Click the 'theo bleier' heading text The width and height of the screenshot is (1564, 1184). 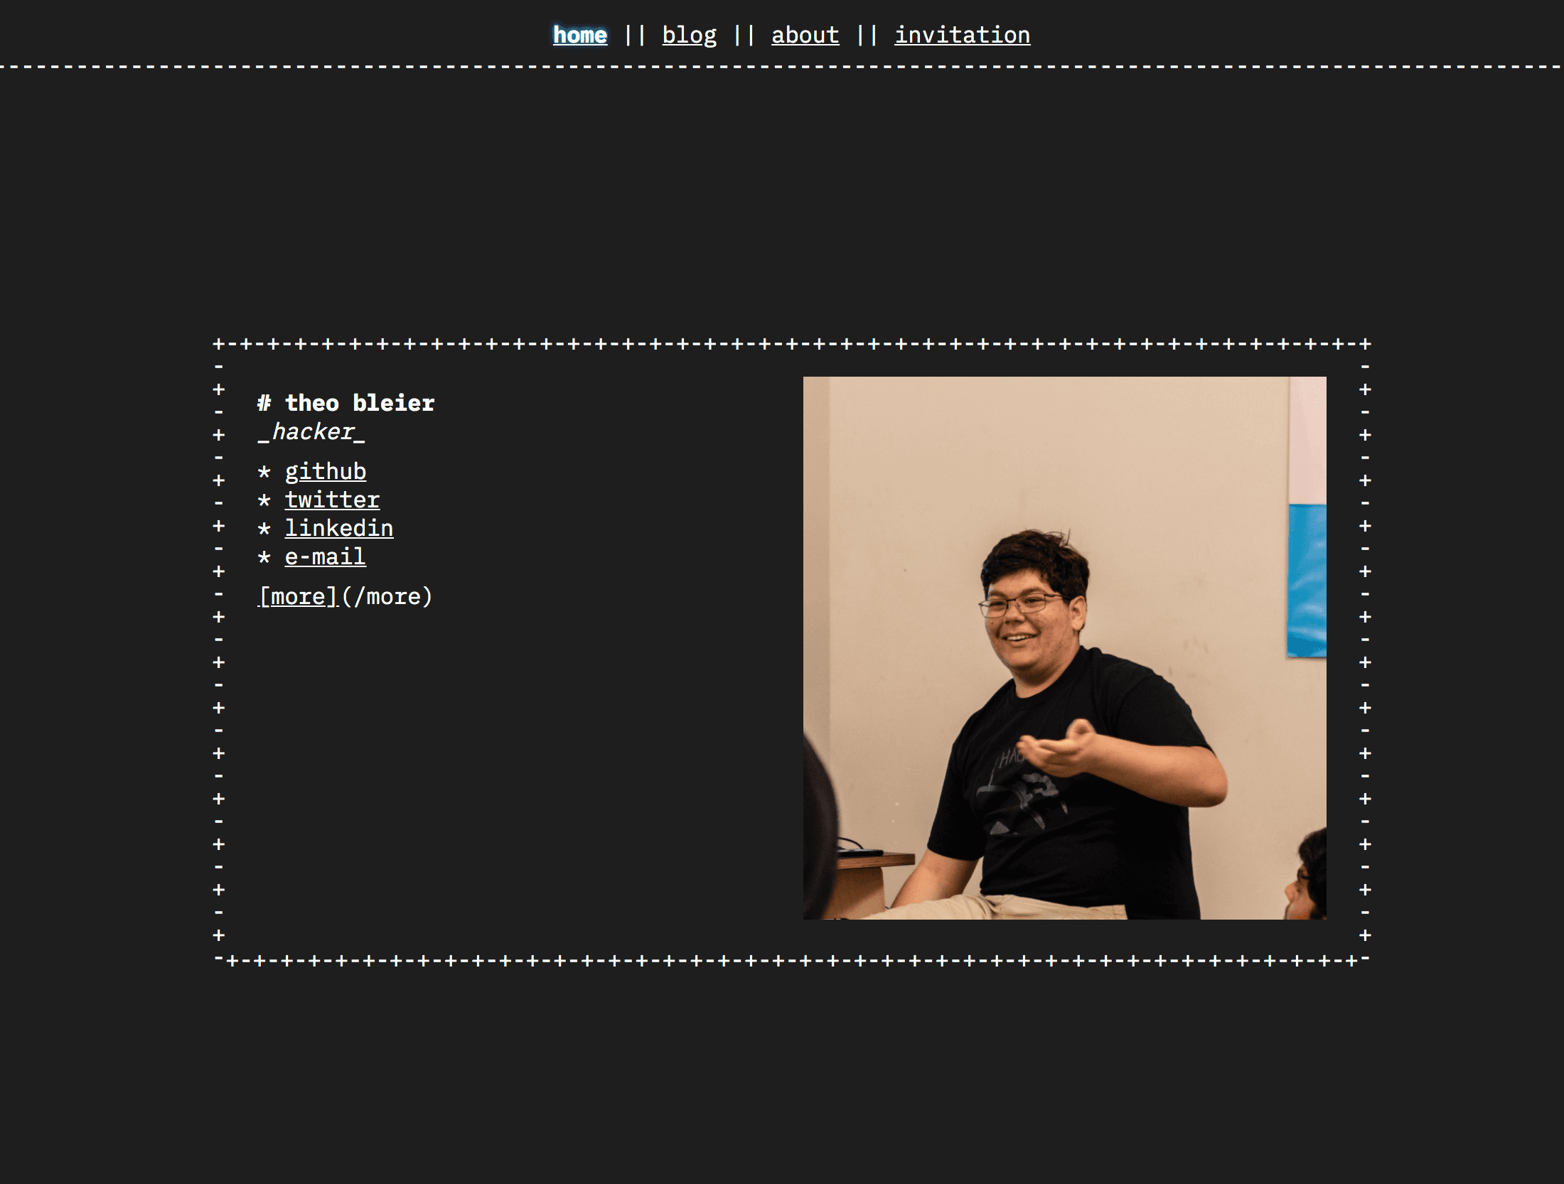coord(359,403)
